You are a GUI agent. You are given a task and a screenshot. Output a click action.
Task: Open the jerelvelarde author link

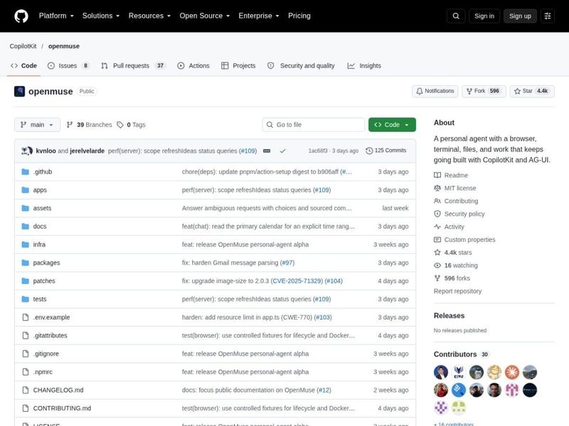[x=87, y=151]
